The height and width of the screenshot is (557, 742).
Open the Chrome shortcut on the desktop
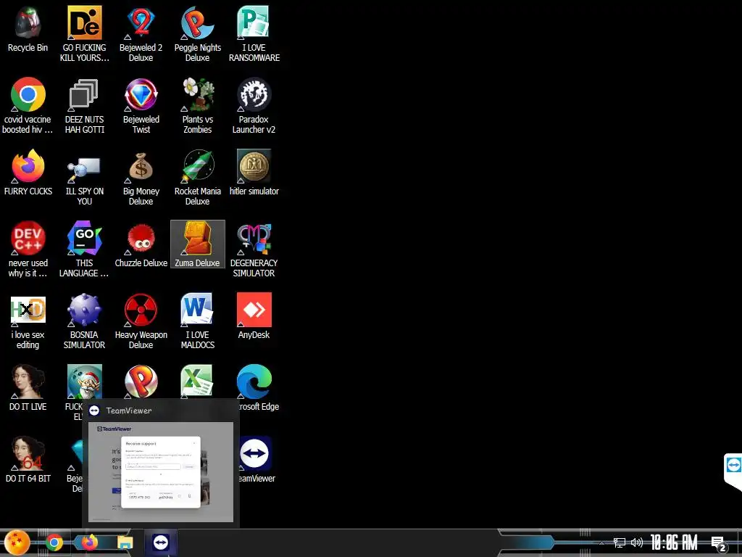pyautogui.click(x=28, y=106)
